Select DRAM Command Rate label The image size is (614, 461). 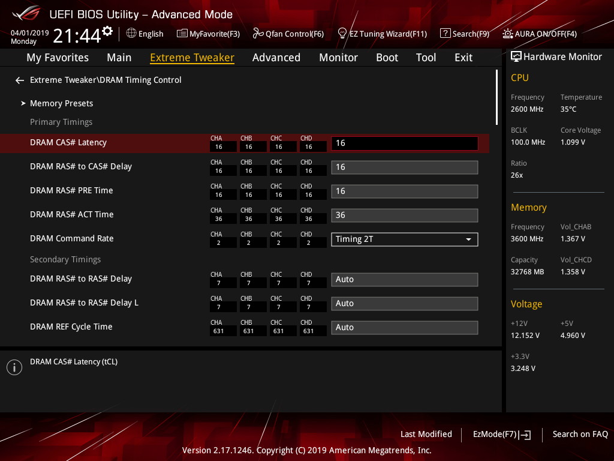click(72, 238)
